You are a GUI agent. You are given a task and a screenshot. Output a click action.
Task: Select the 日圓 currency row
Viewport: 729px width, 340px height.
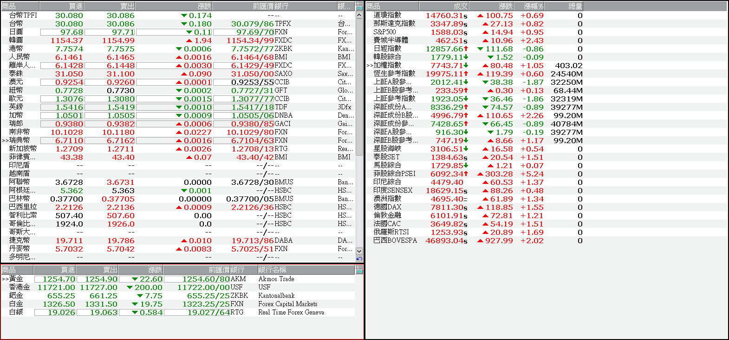(x=178, y=32)
